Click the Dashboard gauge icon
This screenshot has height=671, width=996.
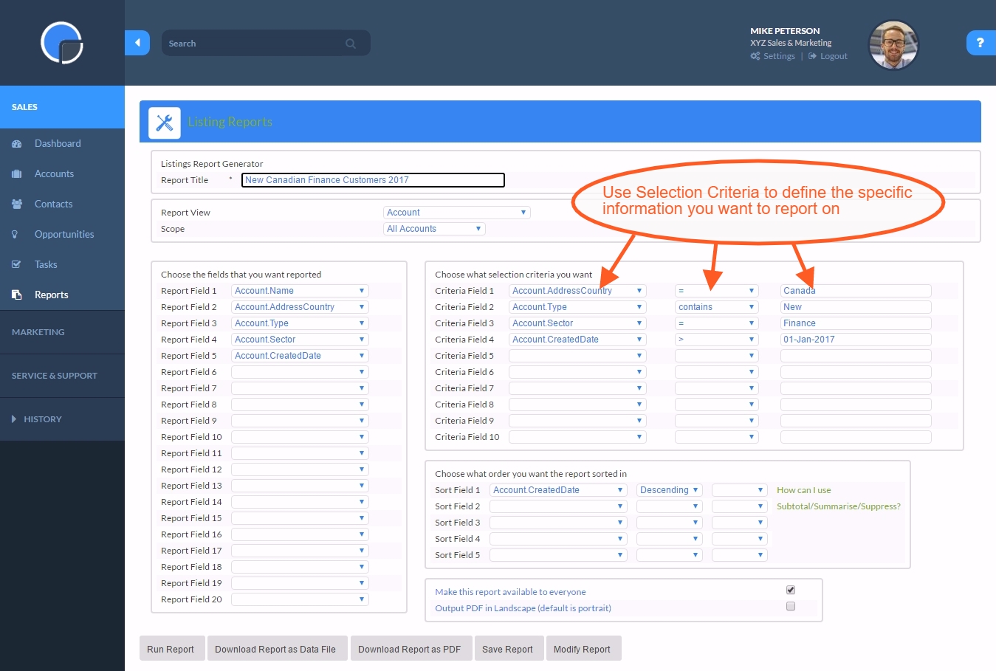coord(16,144)
